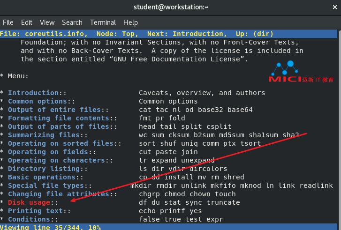The height and width of the screenshot is (230, 341).
Task: Follow the Output of entire files link
Action: [x=54, y=110]
